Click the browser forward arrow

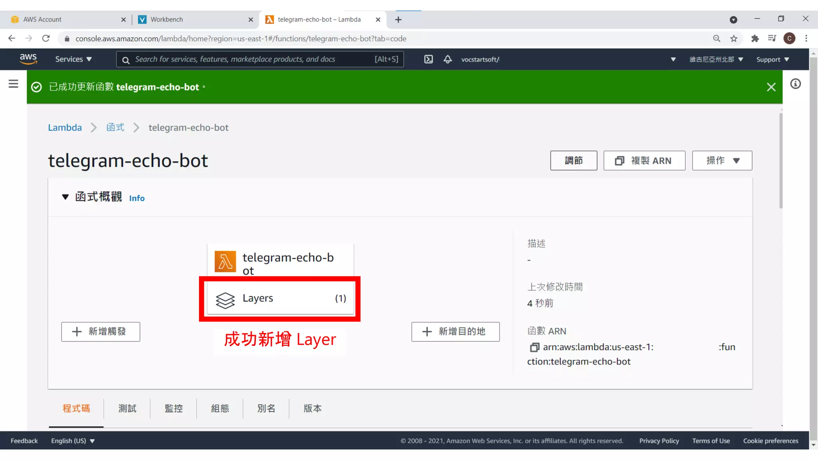pyautogui.click(x=29, y=38)
